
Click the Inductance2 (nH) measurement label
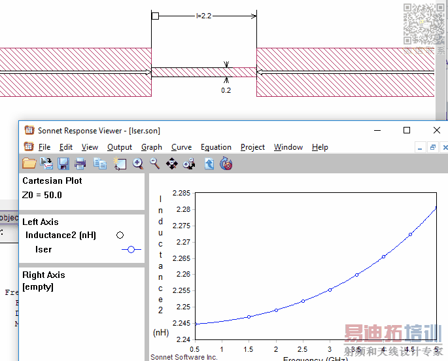[61, 235]
